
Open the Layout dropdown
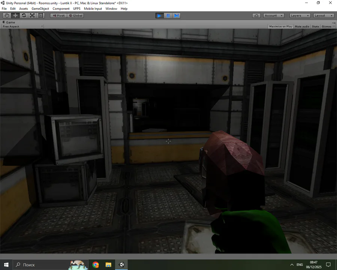pos(324,15)
